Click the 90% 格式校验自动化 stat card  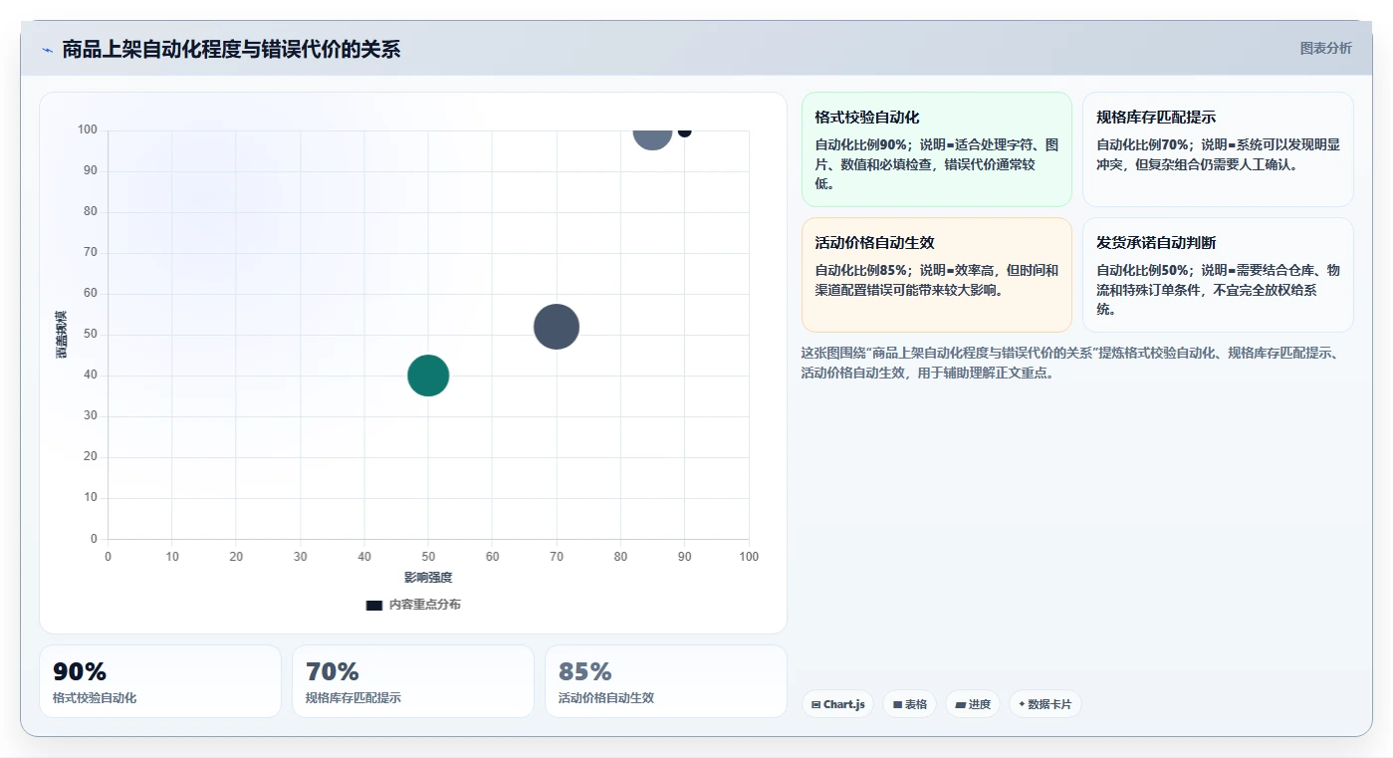pos(160,681)
